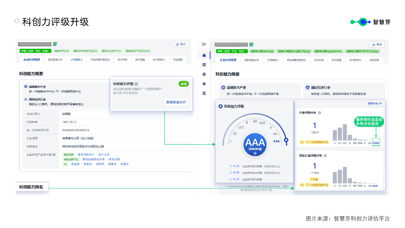Click the green 存续 status tag in the left screenshot

pos(36,51)
